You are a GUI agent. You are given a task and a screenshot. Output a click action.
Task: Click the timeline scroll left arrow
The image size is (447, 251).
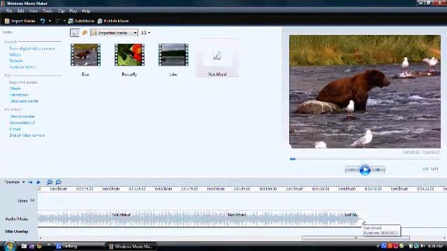pyautogui.click(x=41, y=238)
